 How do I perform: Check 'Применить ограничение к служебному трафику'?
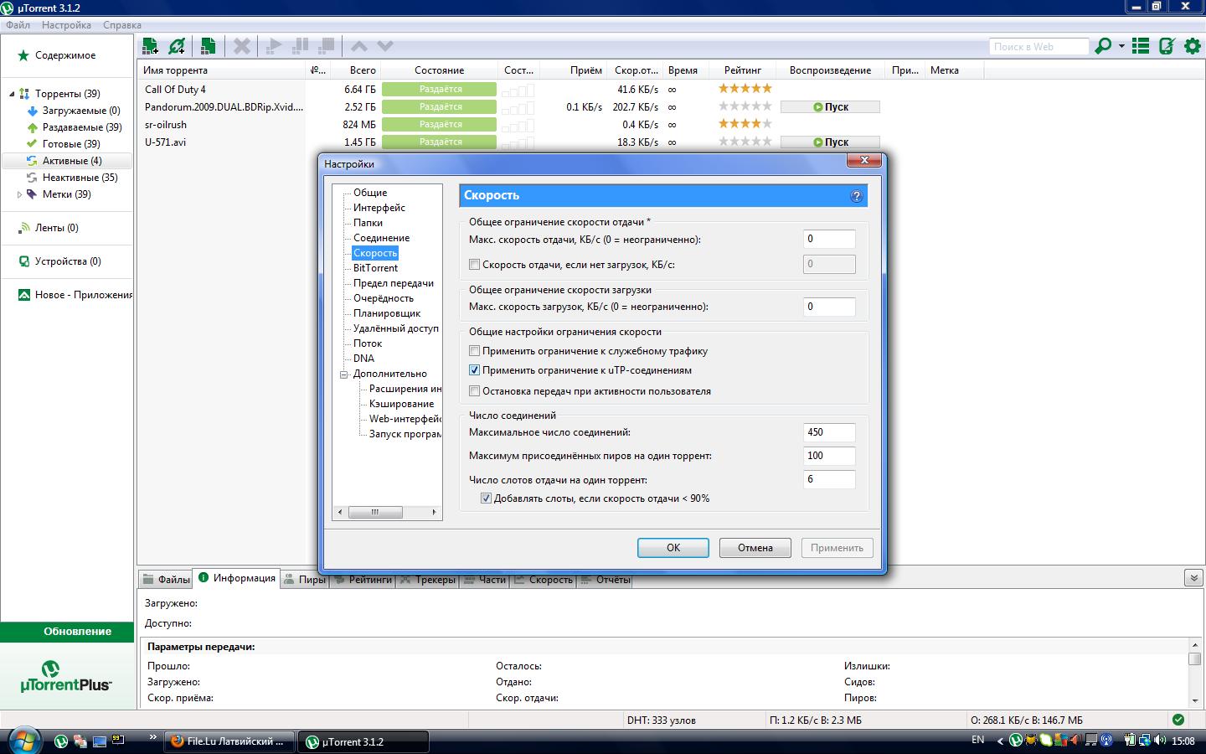tap(475, 351)
